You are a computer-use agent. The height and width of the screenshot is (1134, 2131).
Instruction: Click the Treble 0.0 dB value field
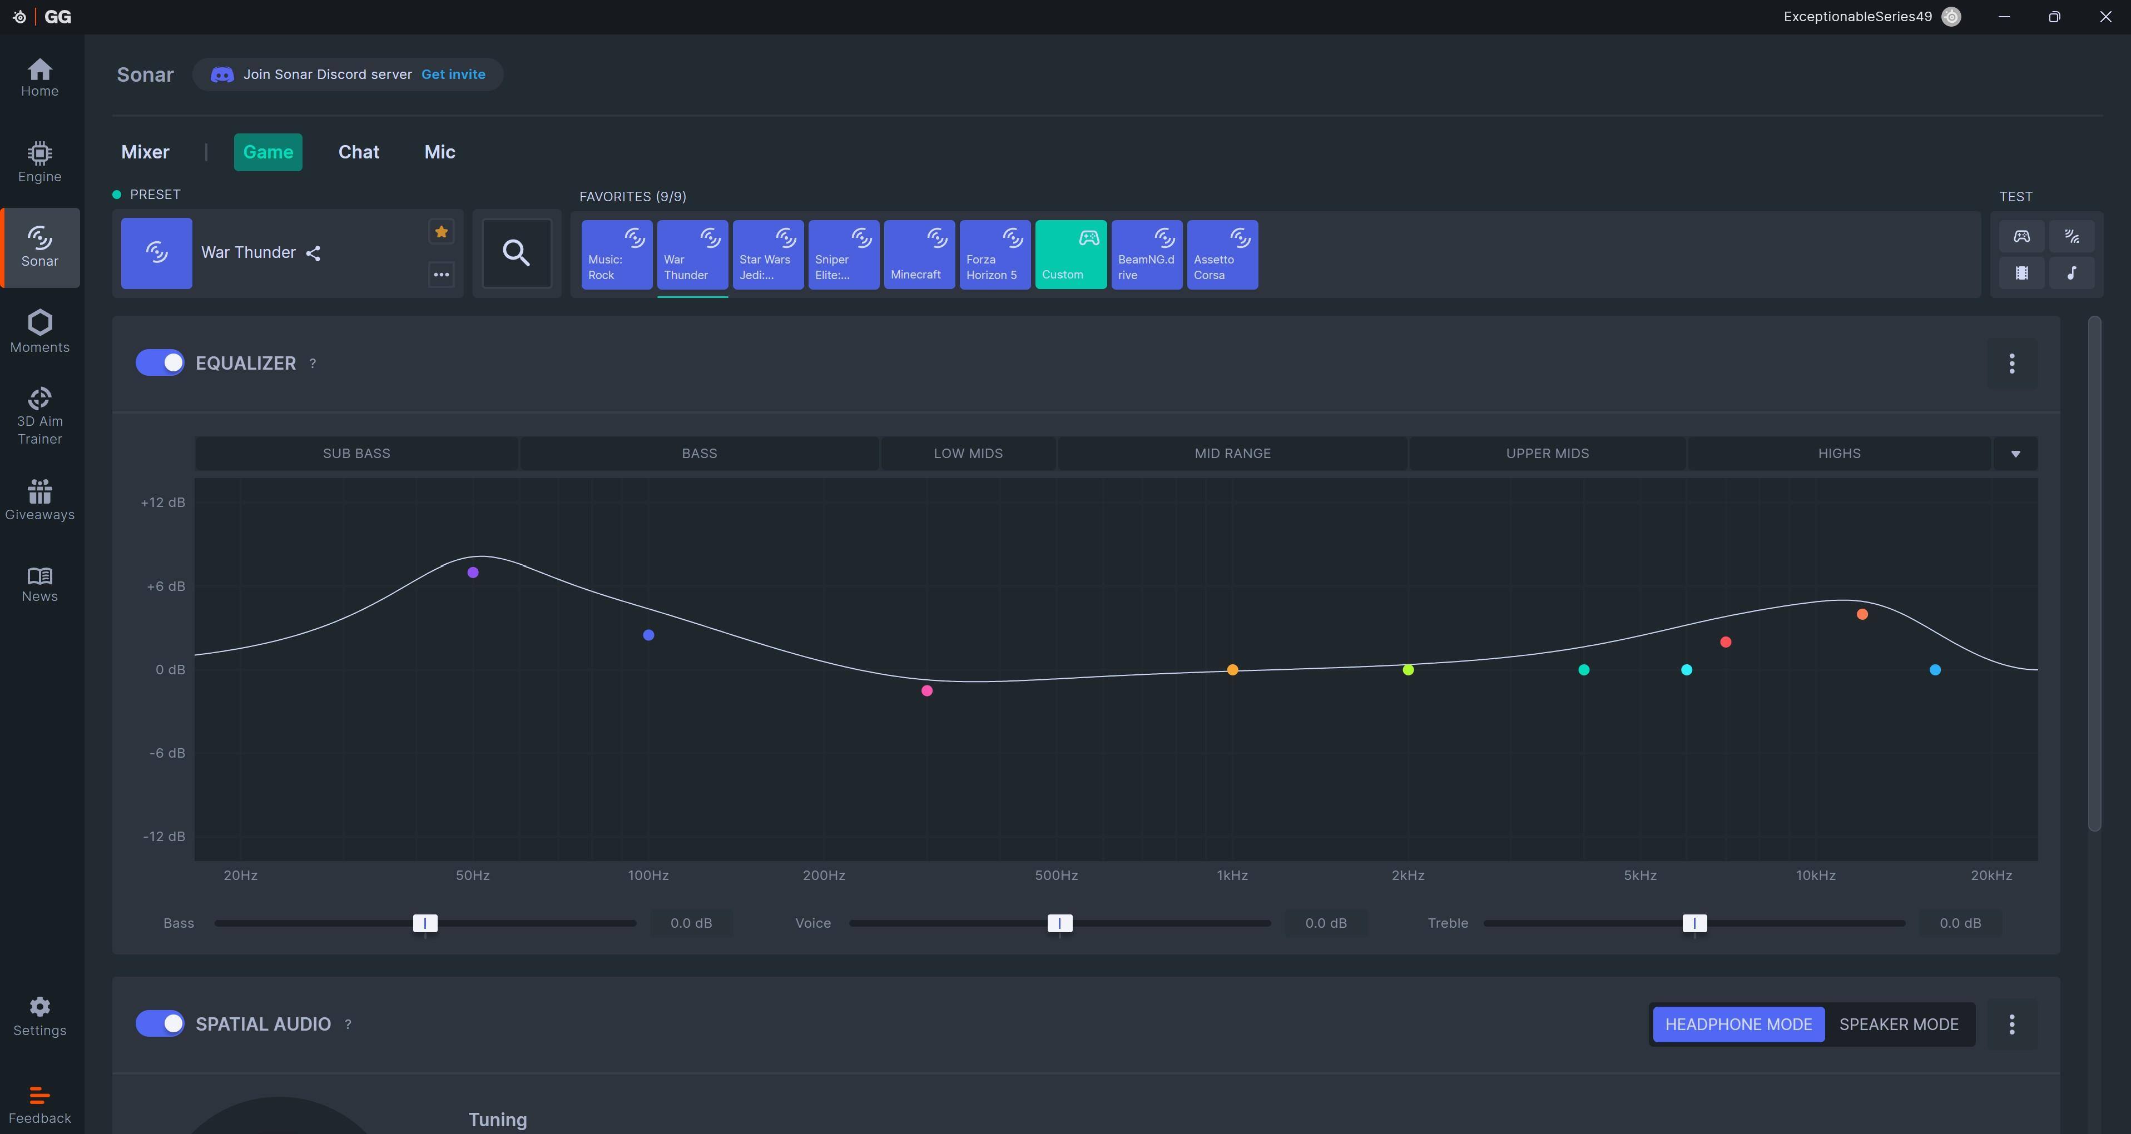[1960, 923]
